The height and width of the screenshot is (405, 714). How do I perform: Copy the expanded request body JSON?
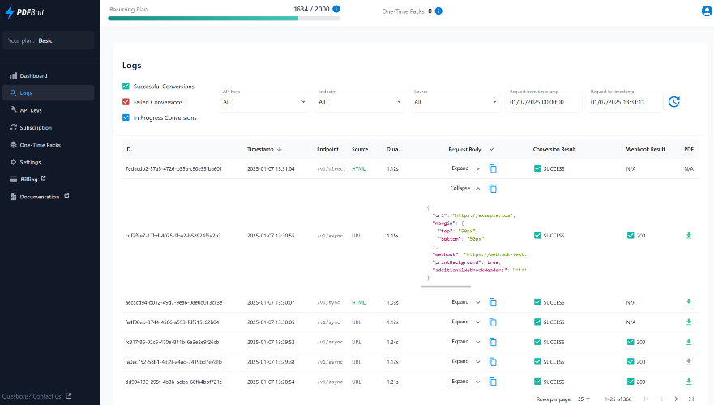point(493,189)
